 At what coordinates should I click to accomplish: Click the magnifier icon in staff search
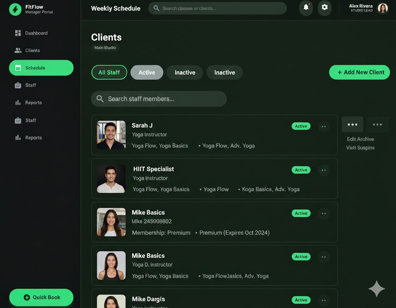pos(100,99)
